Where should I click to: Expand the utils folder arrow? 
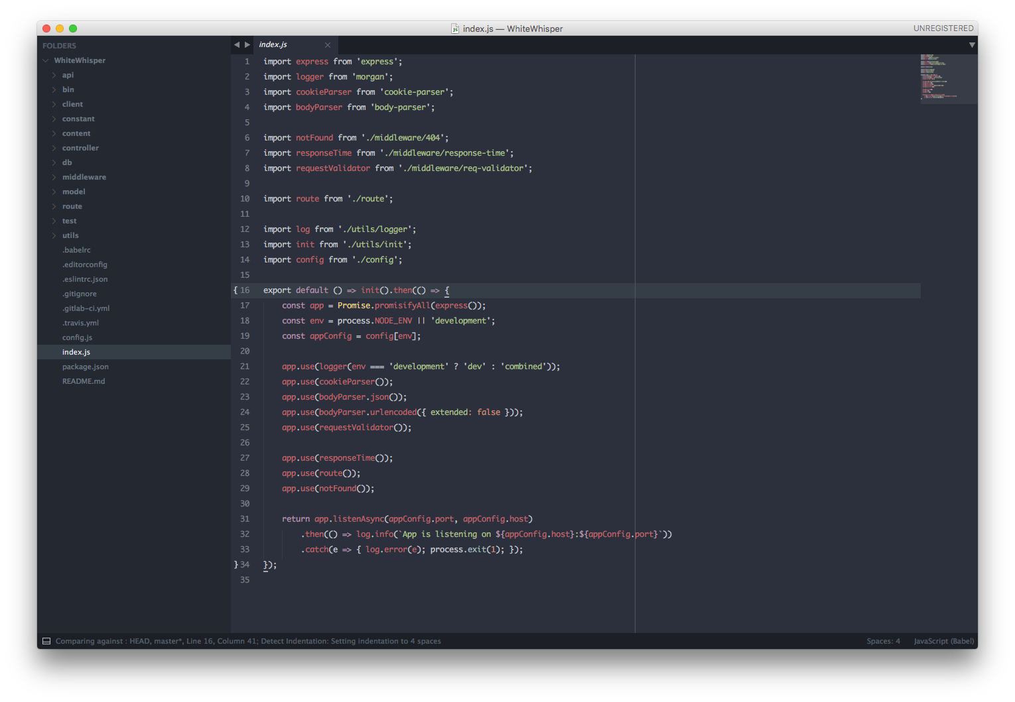pos(54,235)
